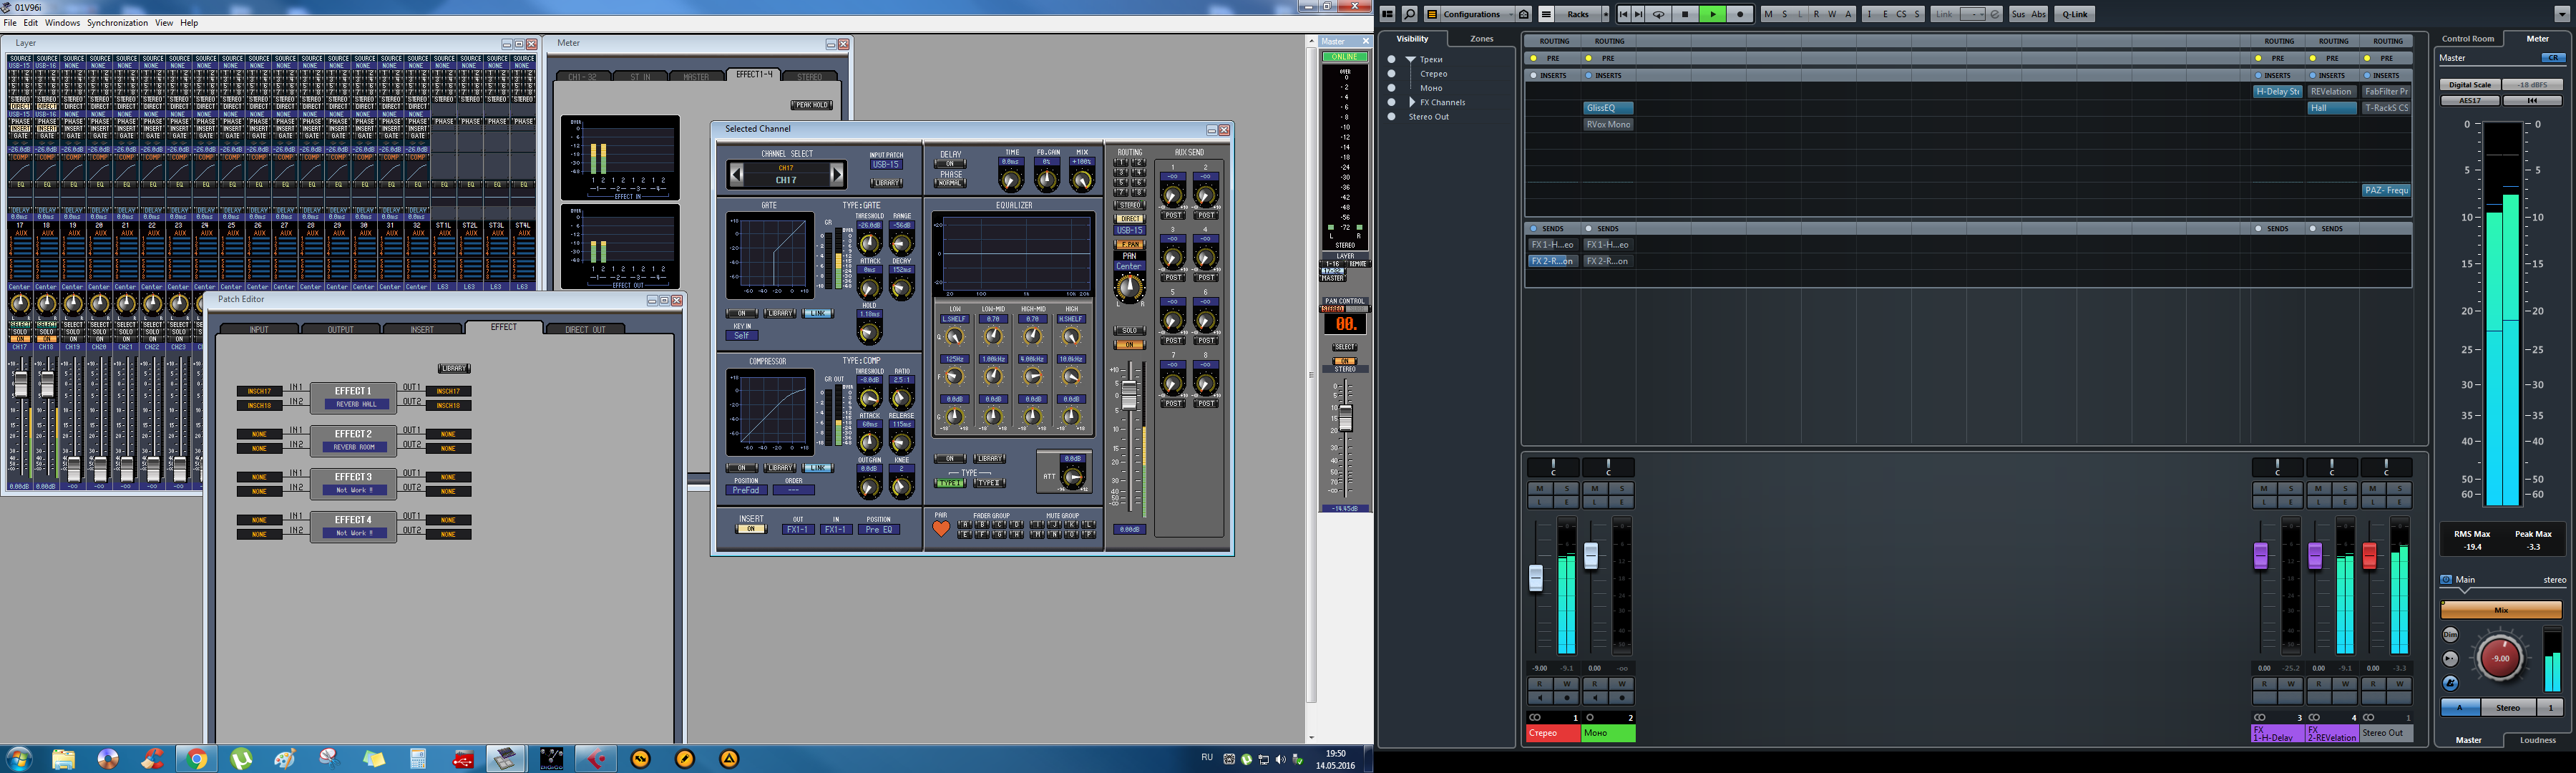Click record enable dot on Моно channel

click(x=1622, y=698)
